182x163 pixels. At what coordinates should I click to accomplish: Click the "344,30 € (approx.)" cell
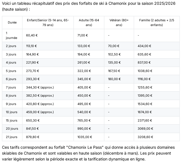40,87
